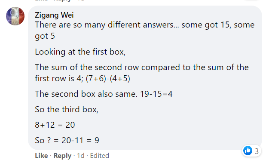
Task: Click the final line 'So ? = 20-11 = 9'
Action: [x=67, y=140]
